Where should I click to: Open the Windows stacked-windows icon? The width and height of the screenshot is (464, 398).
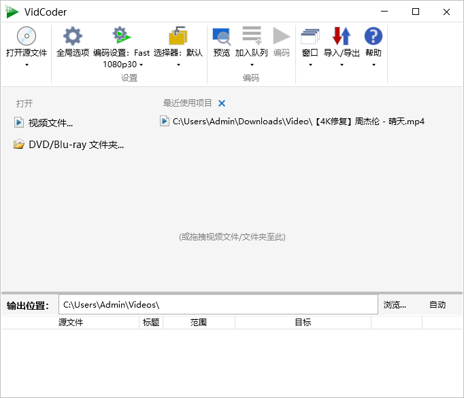[x=310, y=37]
